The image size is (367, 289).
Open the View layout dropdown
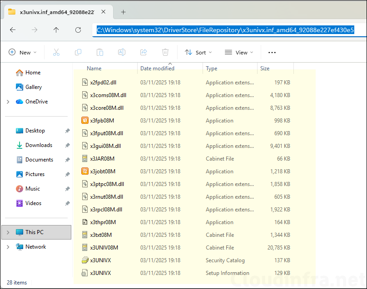coord(239,52)
